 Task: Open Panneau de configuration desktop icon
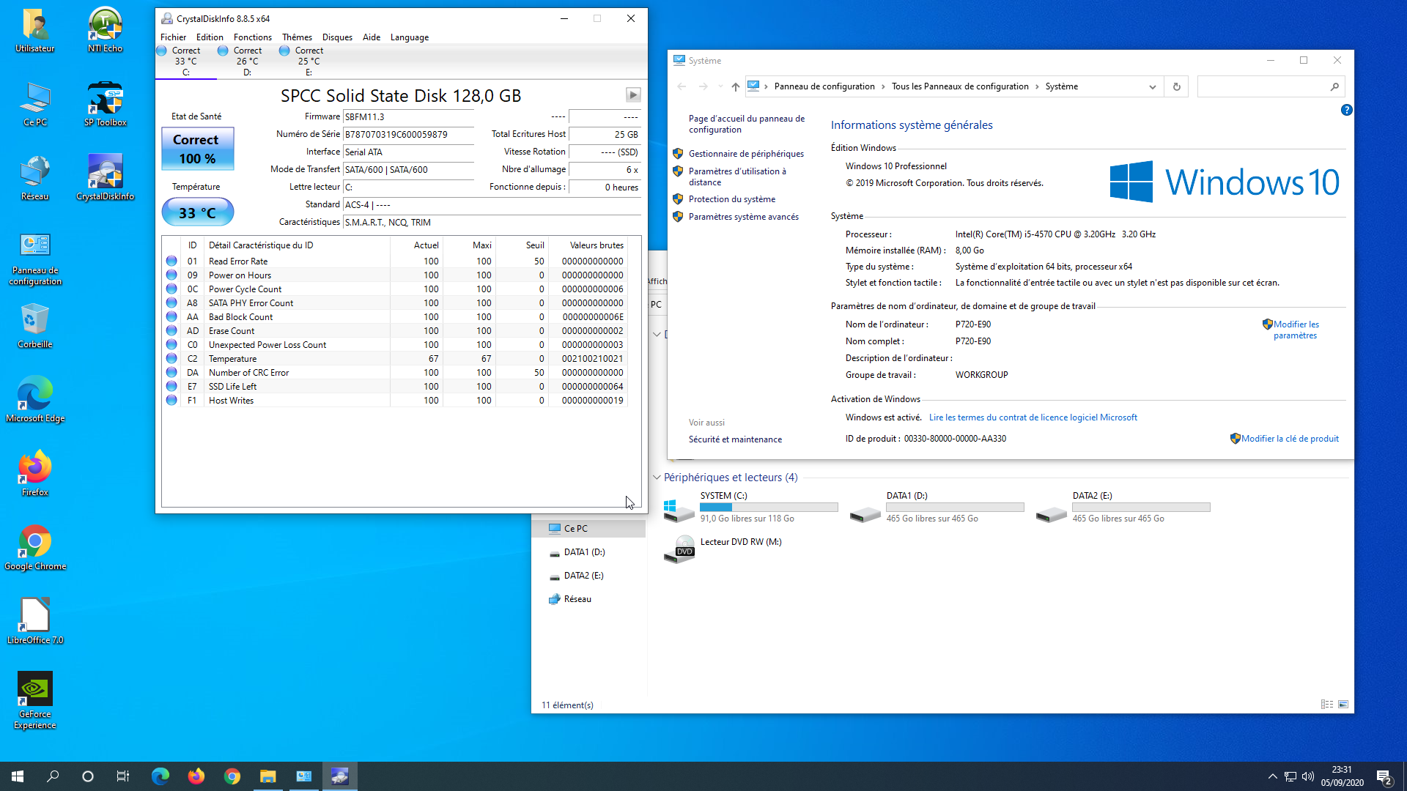[x=34, y=259]
